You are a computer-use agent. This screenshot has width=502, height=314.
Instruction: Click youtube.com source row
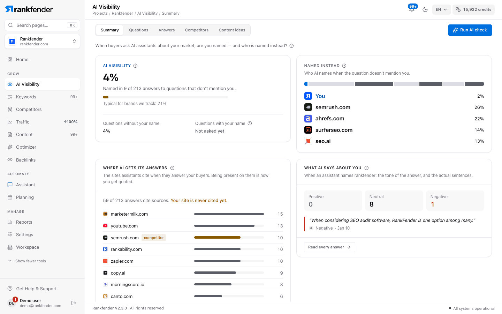(x=193, y=226)
